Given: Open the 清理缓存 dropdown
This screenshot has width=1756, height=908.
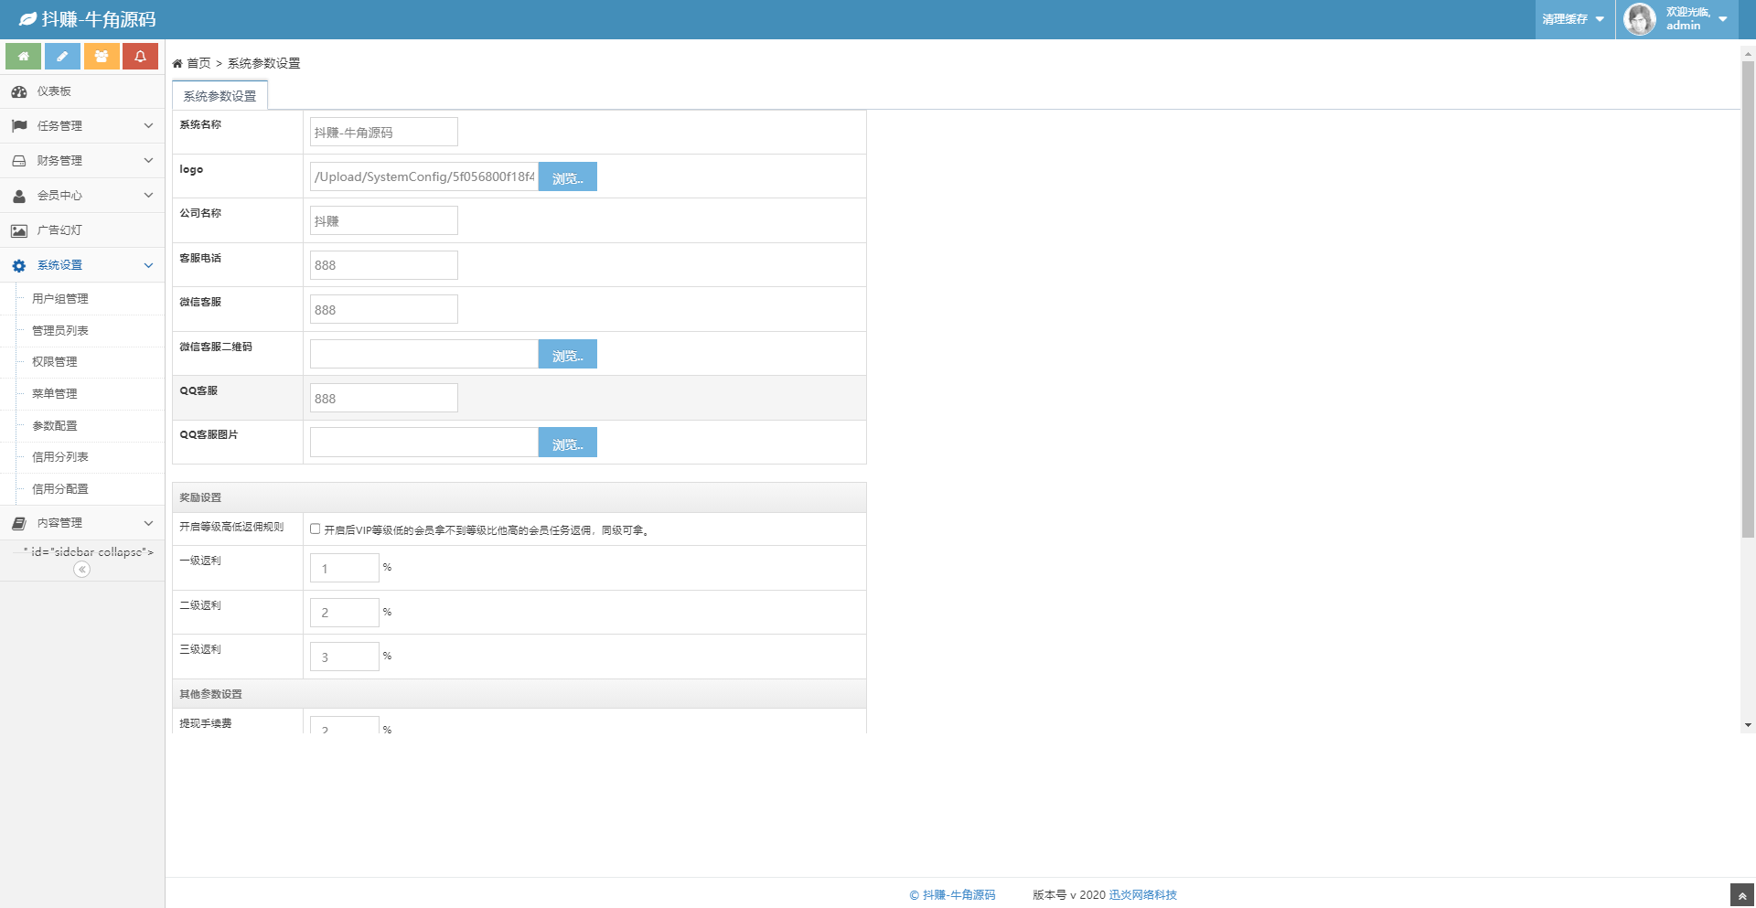Looking at the screenshot, I should coord(1573,19).
